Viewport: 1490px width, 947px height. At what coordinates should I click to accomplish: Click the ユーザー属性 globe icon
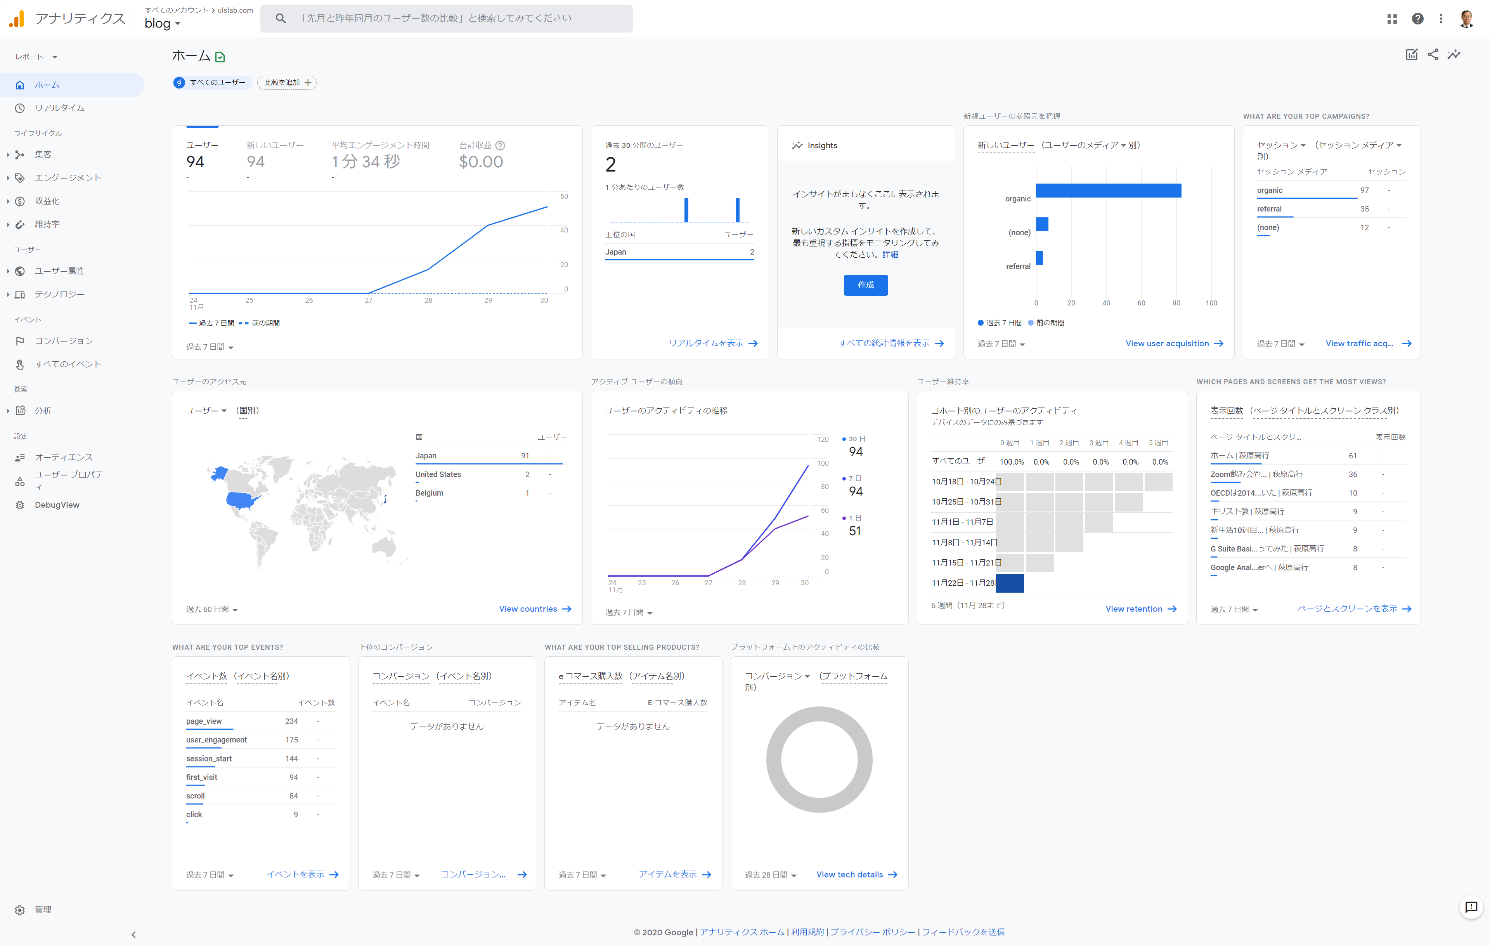coord(20,271)
